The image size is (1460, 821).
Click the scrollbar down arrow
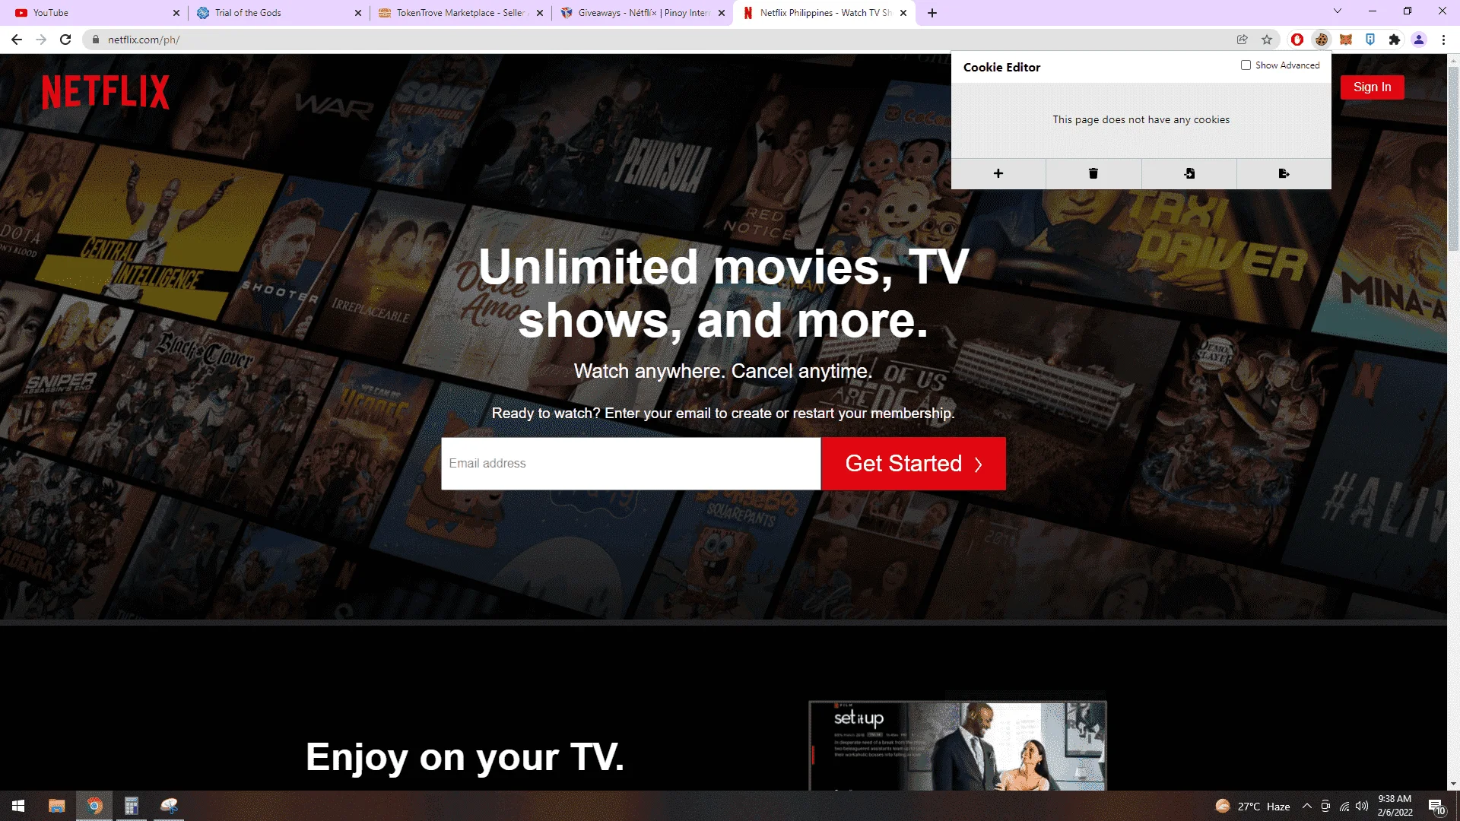pyautogui.click(x=1453, y=784)
